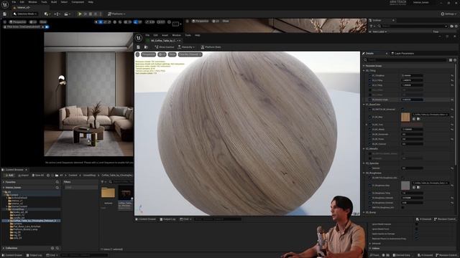The height and width of the screenshot is (258, 460).
Task: Click the Import button in Content Browser
Action: [x=23, y=175]
